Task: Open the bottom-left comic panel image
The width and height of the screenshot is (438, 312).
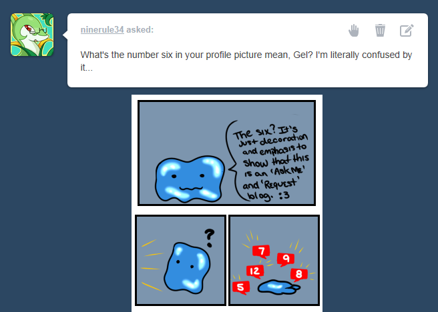Action: tap(180, 260)
